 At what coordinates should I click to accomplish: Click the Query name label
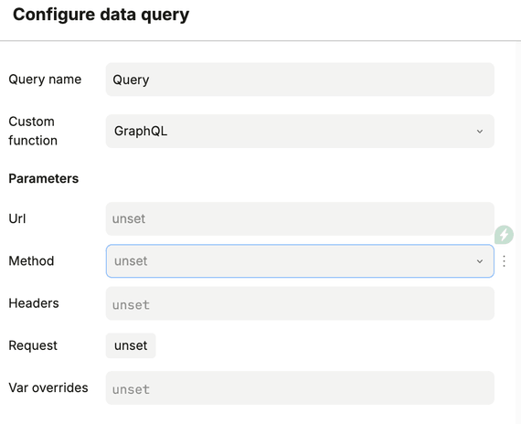point(45,79)
